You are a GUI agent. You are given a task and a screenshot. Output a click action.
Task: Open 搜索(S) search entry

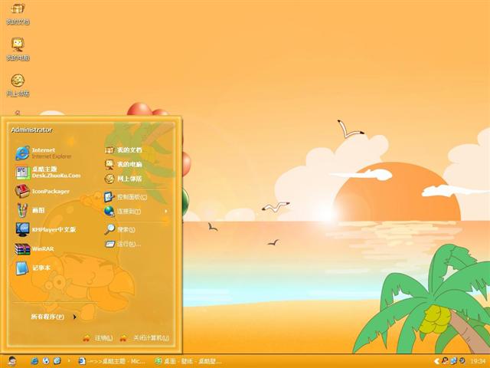click(119, 230)
